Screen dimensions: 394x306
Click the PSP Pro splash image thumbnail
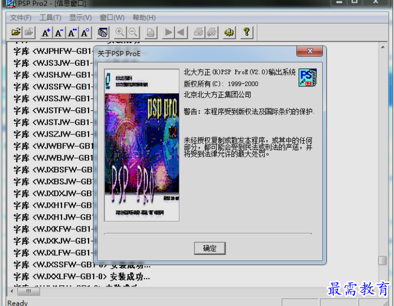click(142, 145)
